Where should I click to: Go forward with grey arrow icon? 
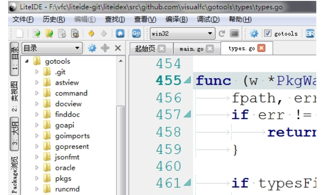[104, 34]
